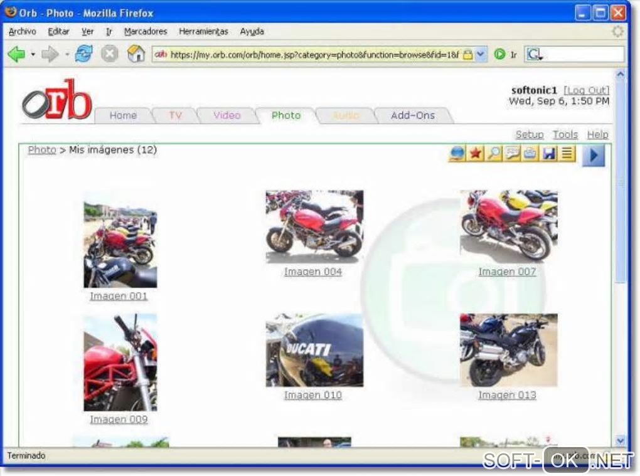Click the stop loading X icon
This screenshot has width=640, height=476.
point(109,54)
